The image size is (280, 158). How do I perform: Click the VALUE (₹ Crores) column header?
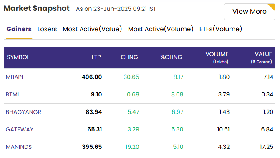coord(261,58)
